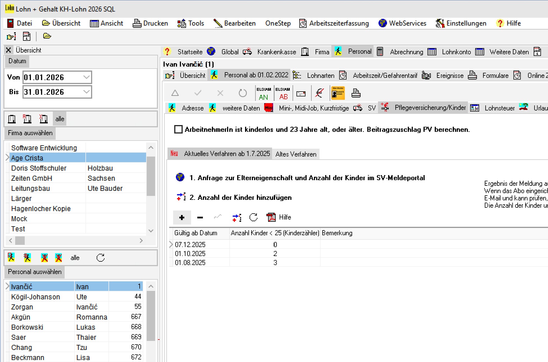This screenshot has height=362, width=548.
Task: Open the Von date dropdown
Action: 87,77
